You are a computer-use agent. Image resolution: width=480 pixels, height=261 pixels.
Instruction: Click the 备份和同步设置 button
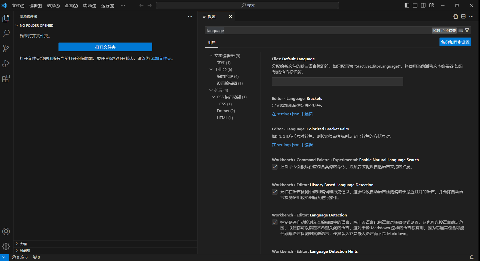coord(455,42)
